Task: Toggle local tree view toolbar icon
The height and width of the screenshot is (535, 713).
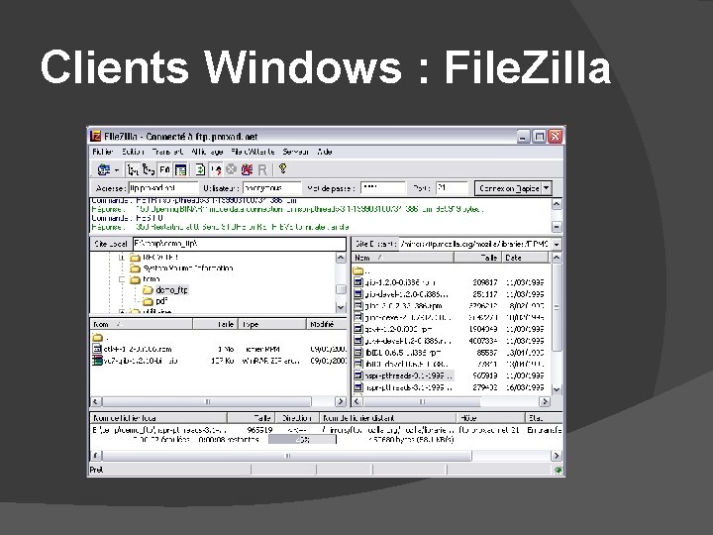Action: tap(133, 169)
